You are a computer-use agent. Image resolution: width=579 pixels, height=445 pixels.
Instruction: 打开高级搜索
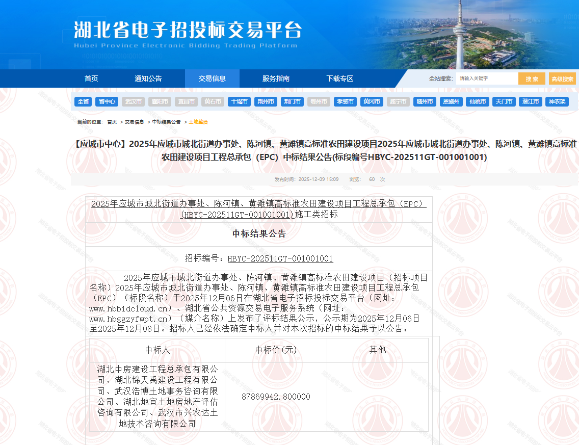(x=562, y=78)
